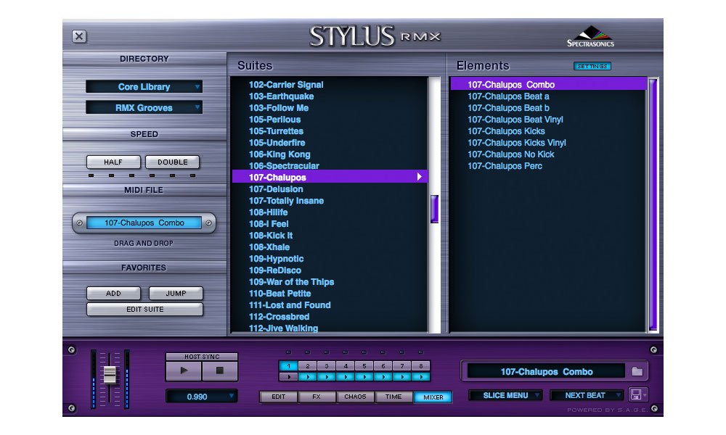
Task: Adjust the volume fader slider
Action: click(x=110, y=374)
